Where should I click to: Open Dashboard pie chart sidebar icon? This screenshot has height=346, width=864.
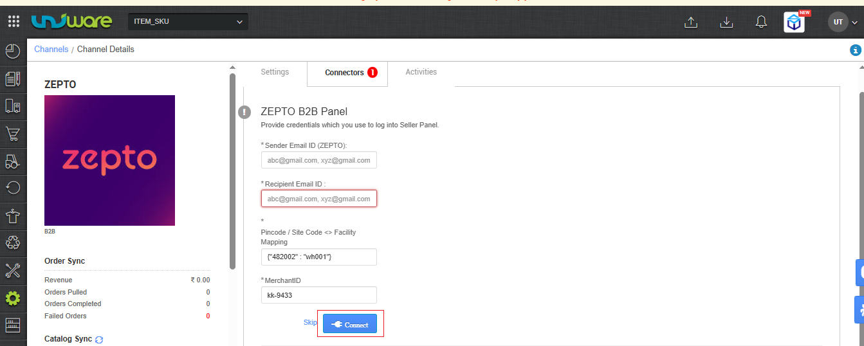13,51
